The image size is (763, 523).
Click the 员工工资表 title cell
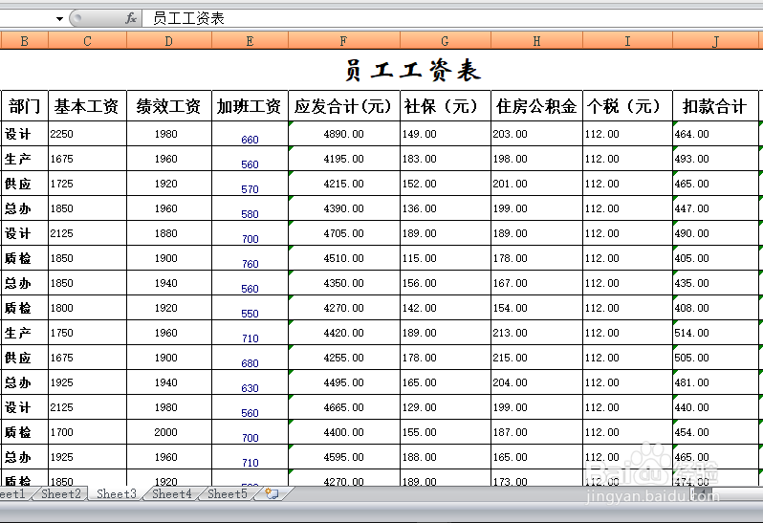(x=413, y=70)
